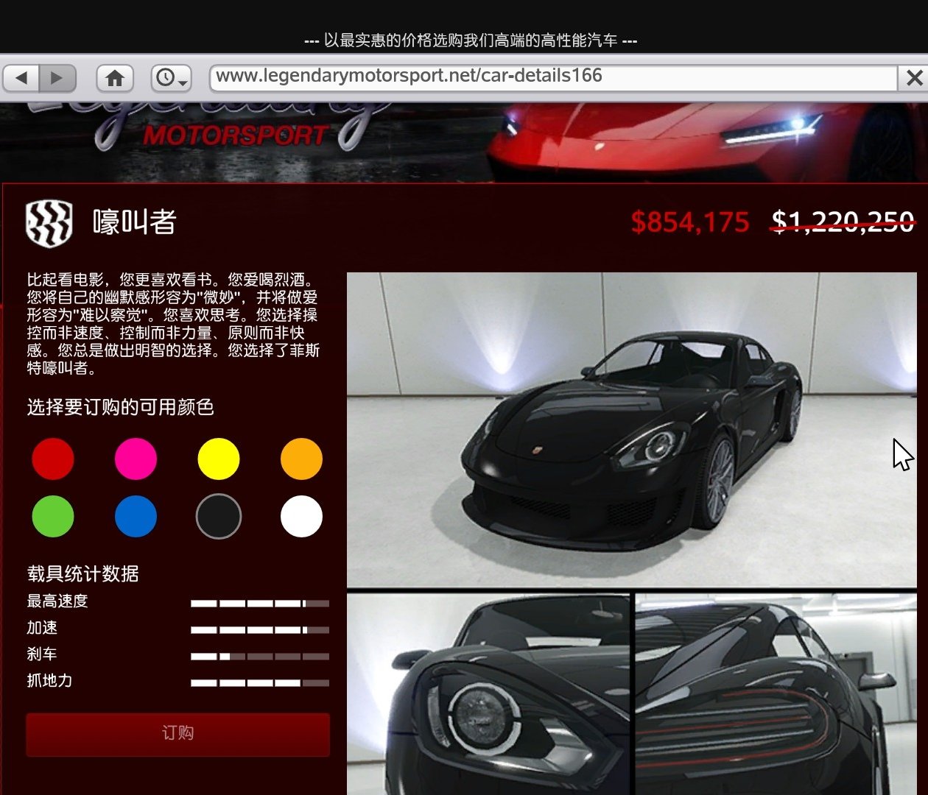Choose the white paint color
Viewport: 928px width, 795px height.
pos(301,516)
